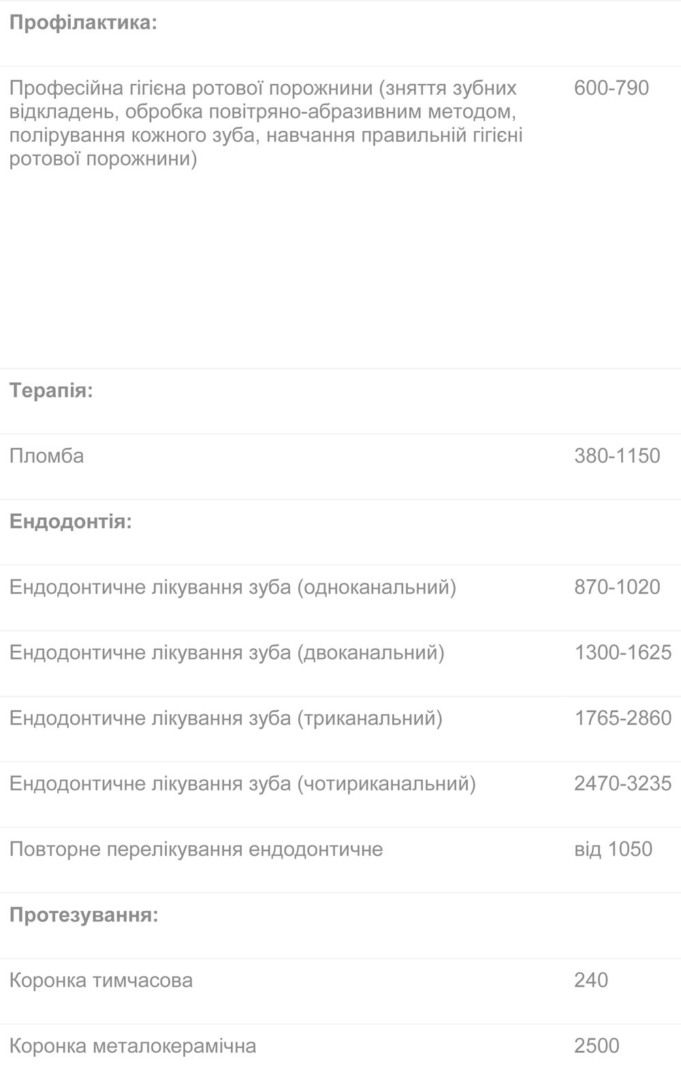681x1089 pixels.
Task: Click the від 1050 price value
Action: [613, 849]
